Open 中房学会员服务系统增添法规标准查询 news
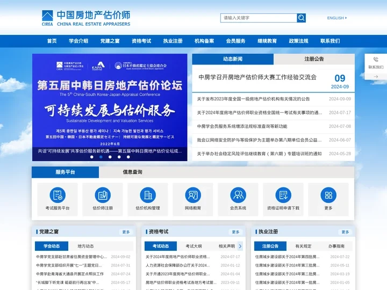 242,127
